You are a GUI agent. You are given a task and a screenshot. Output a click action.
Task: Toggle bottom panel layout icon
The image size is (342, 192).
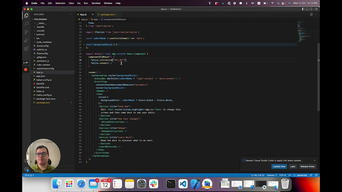click(307, 9)
